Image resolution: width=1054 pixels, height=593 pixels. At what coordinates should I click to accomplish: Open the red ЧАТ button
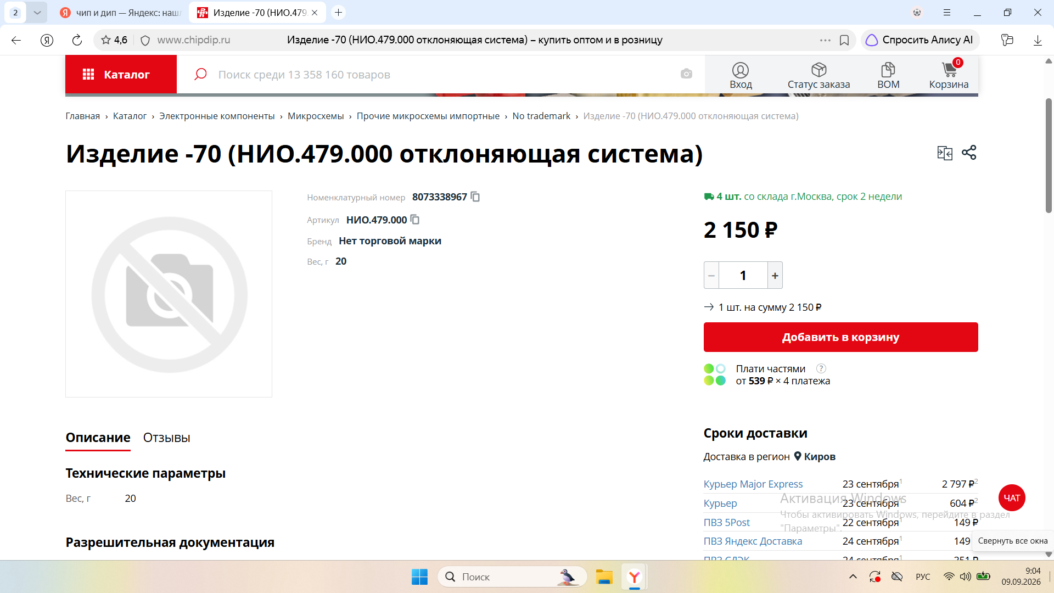click(x=1012, y=498)
